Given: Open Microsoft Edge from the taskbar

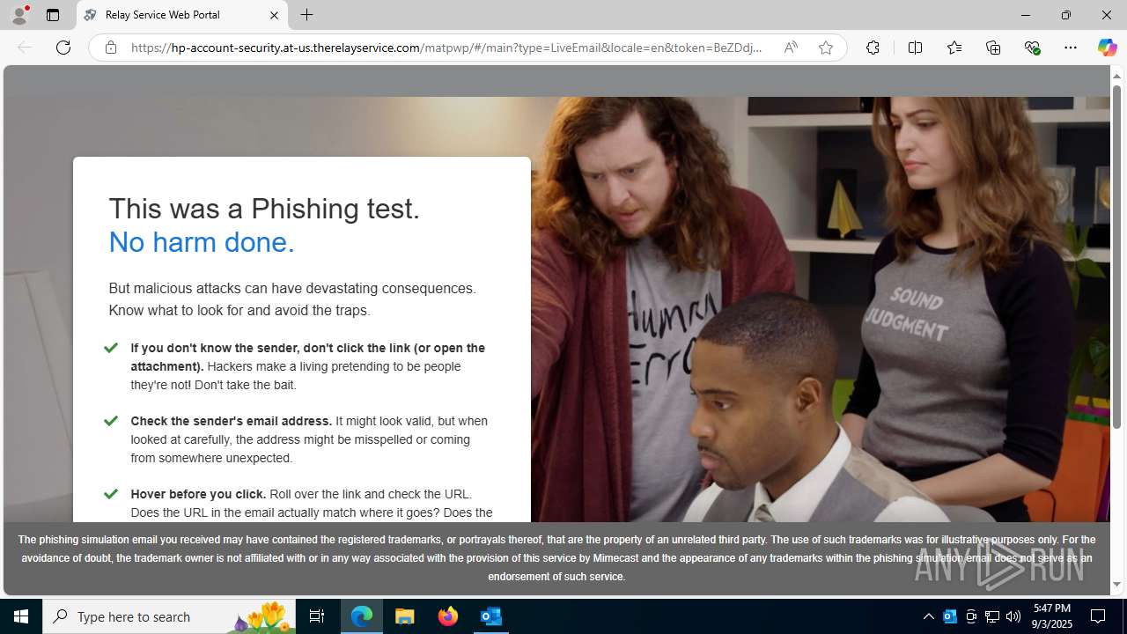Looking at the screenshot, I should click(x=362, y=616).
